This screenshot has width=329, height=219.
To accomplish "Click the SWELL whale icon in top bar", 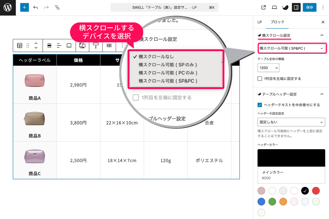I will coord(285,7).
